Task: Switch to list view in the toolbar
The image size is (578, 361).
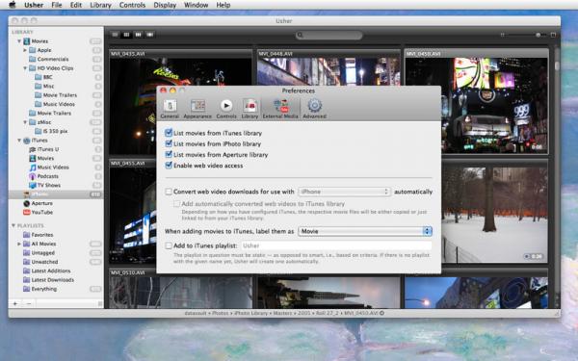Action: 115,35
